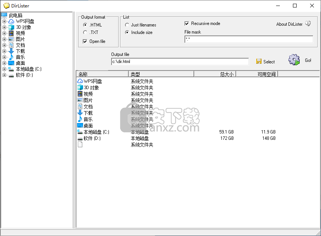The height and width of the screenshot is (236, 321).
Task: Click the 此电脑 computer icon at tree root
Action: click(4, 15)
